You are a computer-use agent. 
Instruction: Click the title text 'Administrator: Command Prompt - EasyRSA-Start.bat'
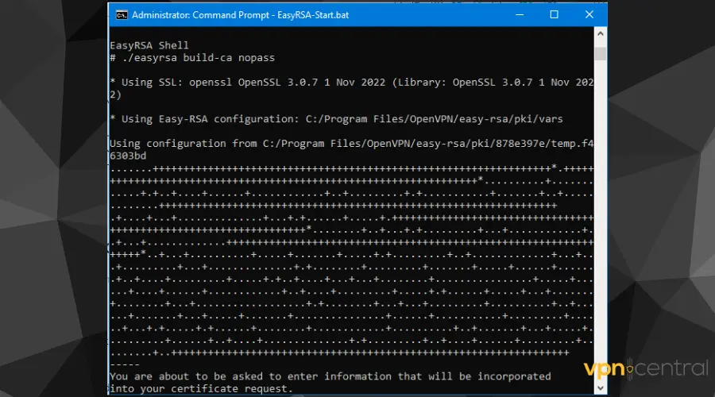tap(240, 15)
